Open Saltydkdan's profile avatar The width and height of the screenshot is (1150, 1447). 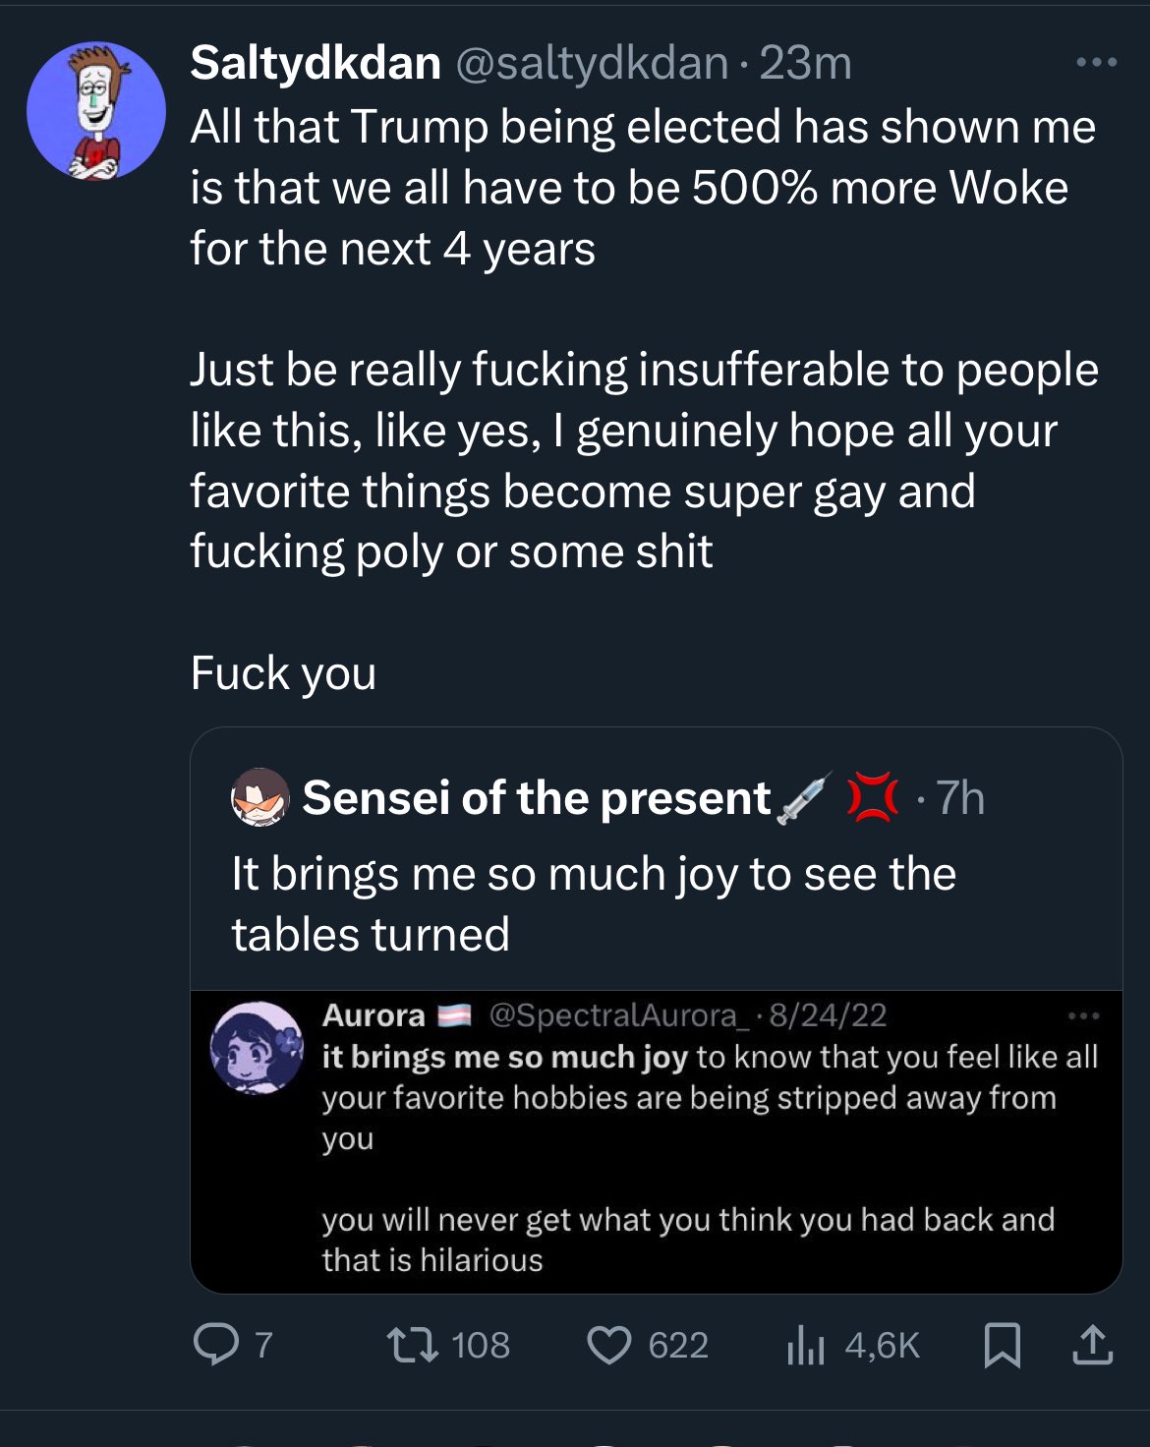(x=95, y=110)
